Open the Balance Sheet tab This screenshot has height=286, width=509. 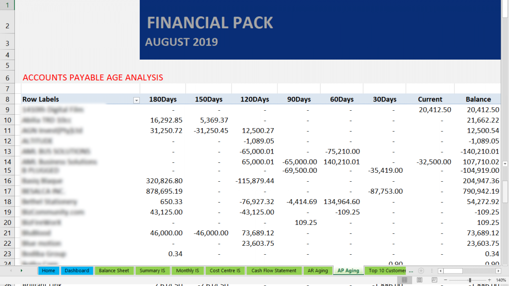coord(114,271)
